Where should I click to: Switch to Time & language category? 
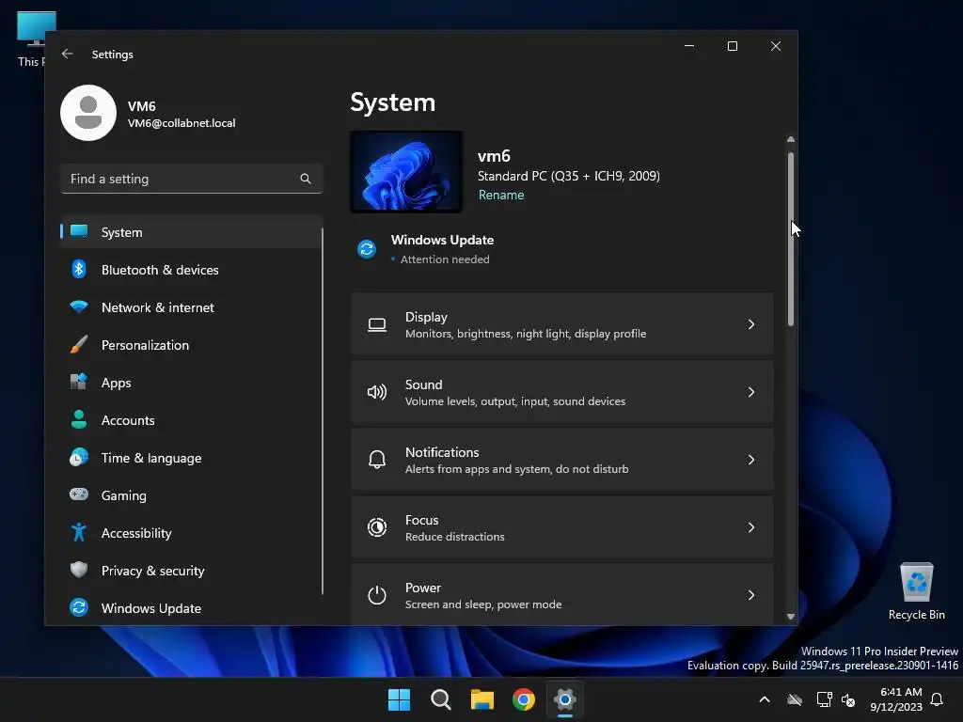[191, 458]
